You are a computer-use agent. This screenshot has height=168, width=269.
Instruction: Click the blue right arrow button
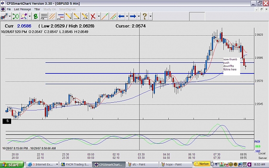click(x=133, y=16)
